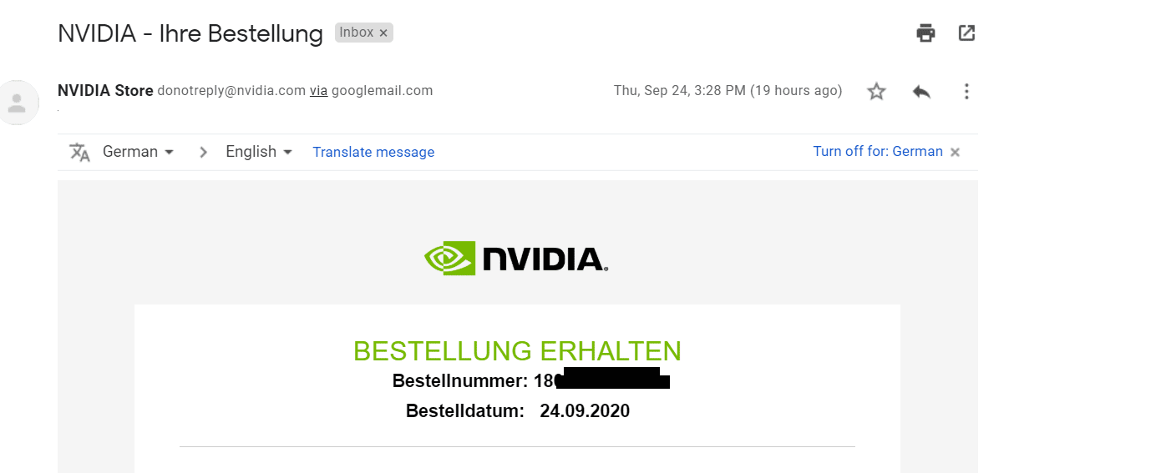Click the NVIDIA logo in the email
The height and width of the screenshot is (473, 1161).
[516, 259]
